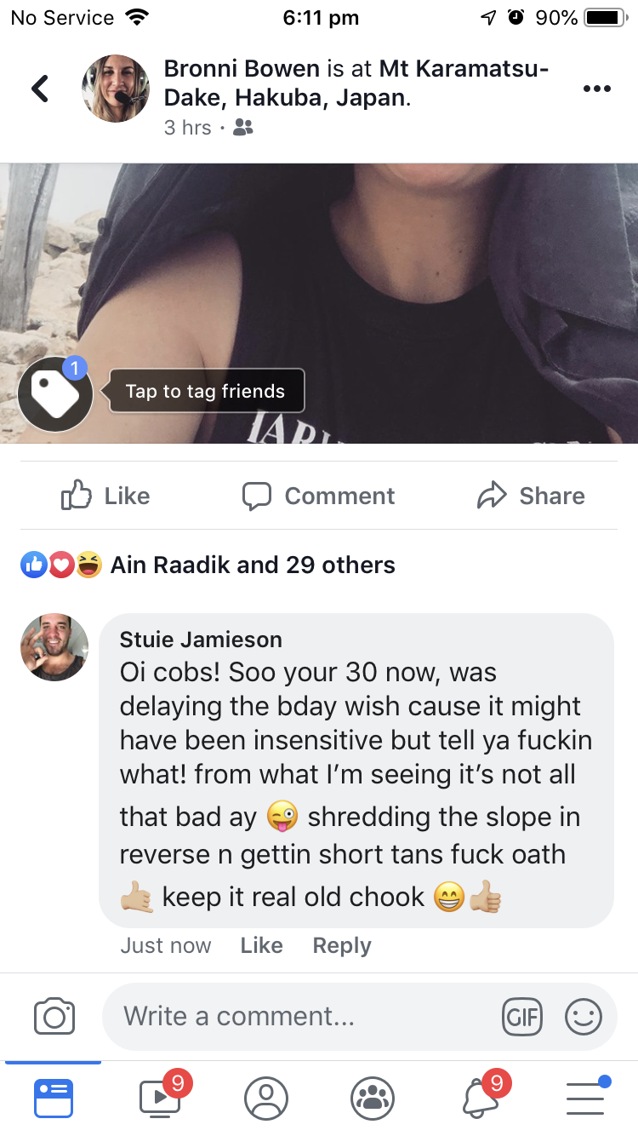Open the Watch video tab
The width and height of the screenshot is (638, 1136).
click(x=161, y=1097)
